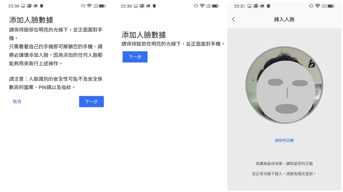Tap the image notification icon at 22:30 left
The height and width of the screenshot is (192, 343).
[23, 6]
